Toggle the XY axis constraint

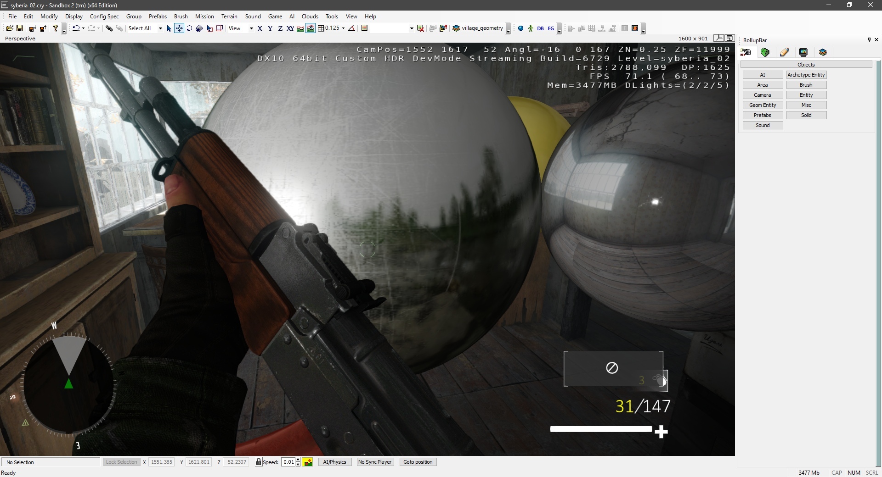click(x=290, y=28)
